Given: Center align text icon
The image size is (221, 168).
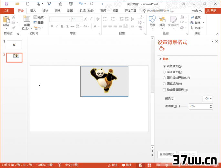Looking at the screenshot, I should [110, 26].
